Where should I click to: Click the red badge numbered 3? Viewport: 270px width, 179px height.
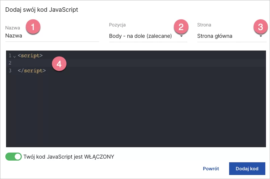coord(261,26)
